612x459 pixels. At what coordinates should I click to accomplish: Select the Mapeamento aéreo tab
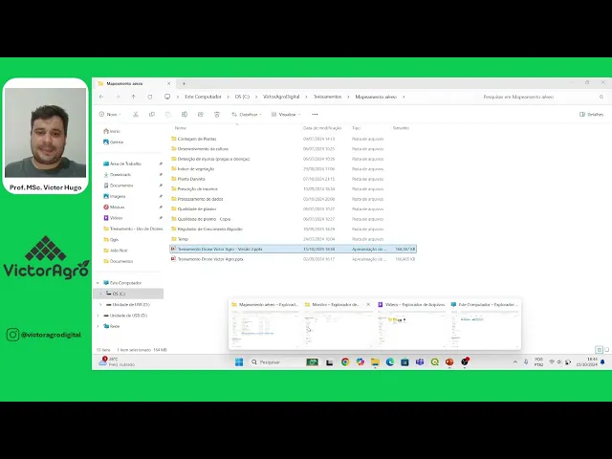(134, 83)
